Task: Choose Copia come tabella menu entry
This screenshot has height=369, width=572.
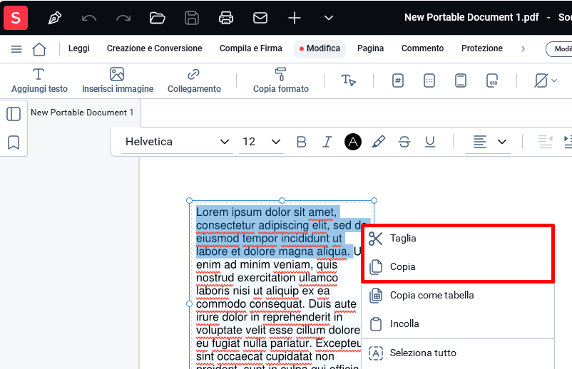Action: (458, 295)
